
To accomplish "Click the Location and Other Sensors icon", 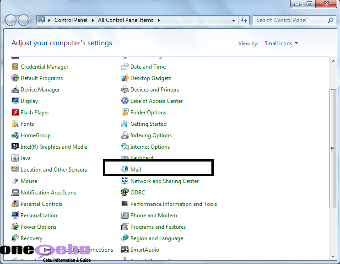I will click(15, 169).
